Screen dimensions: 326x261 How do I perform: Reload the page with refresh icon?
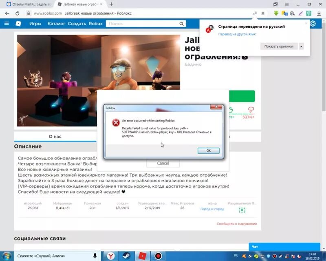tap(18, 13)
